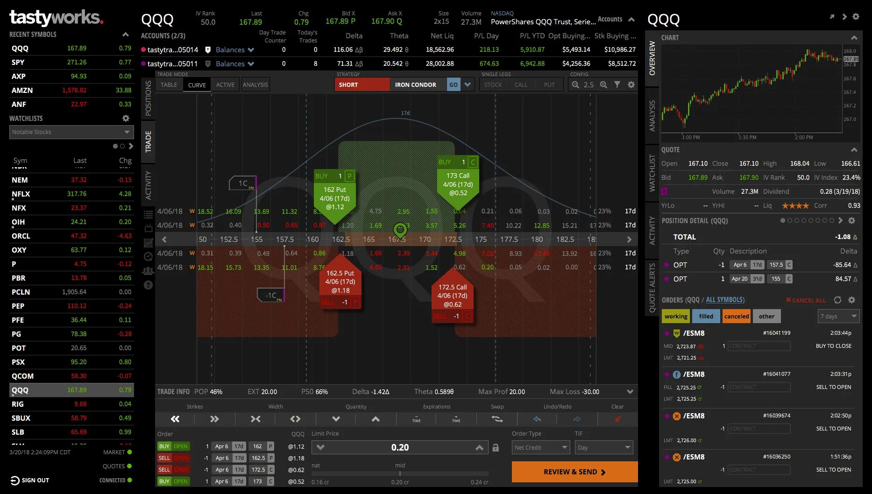Open right panel settings gear
The width and height of the screenshot is (872, 494).
(x=856, y=16)
